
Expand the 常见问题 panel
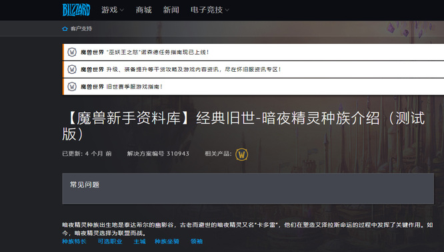(x=248, y=188)
